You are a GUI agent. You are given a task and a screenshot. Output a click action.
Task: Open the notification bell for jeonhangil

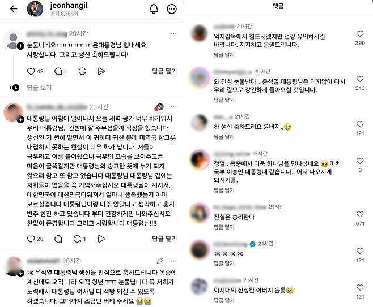154,9
